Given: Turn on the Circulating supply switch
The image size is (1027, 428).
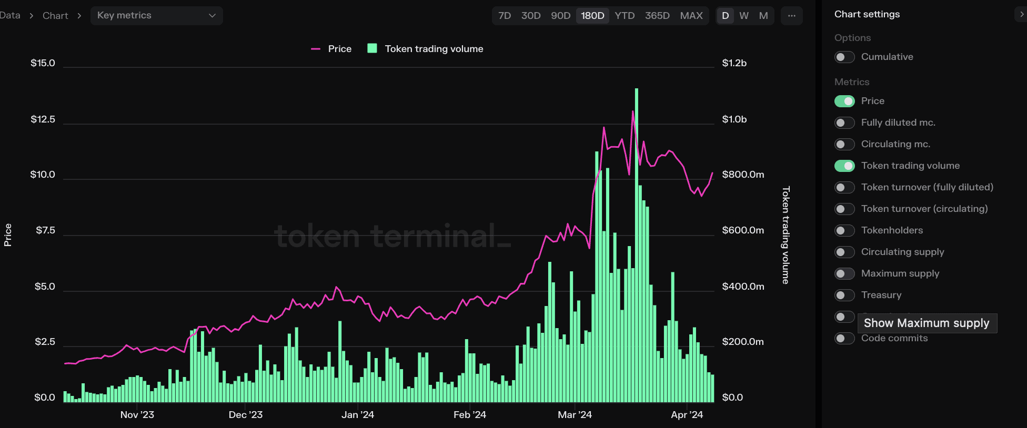Looking at the screenshot, I should coord(844,252).
